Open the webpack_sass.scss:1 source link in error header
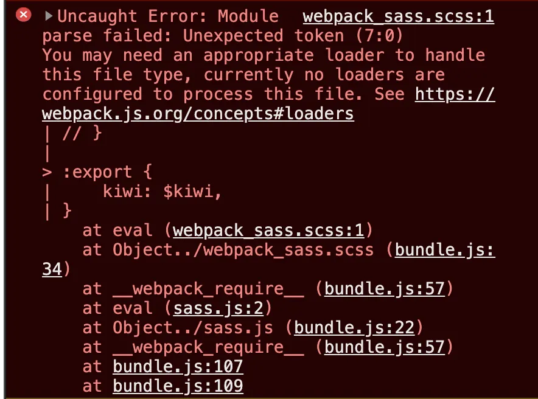Image resolution: width=538 pixels, height=399 pixels. pyautogui.click(x=399, y=16)
